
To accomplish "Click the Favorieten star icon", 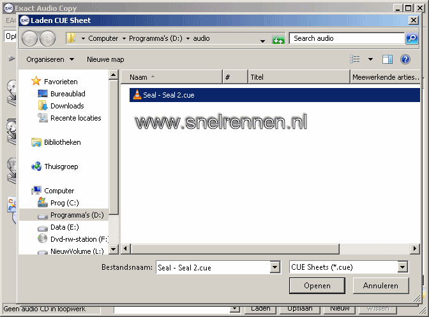I will [x=36, y=81].
